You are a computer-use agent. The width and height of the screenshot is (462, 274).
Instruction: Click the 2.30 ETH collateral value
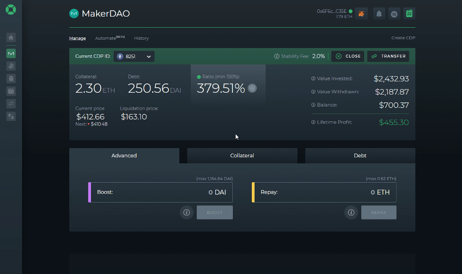[x=95, y=88]
